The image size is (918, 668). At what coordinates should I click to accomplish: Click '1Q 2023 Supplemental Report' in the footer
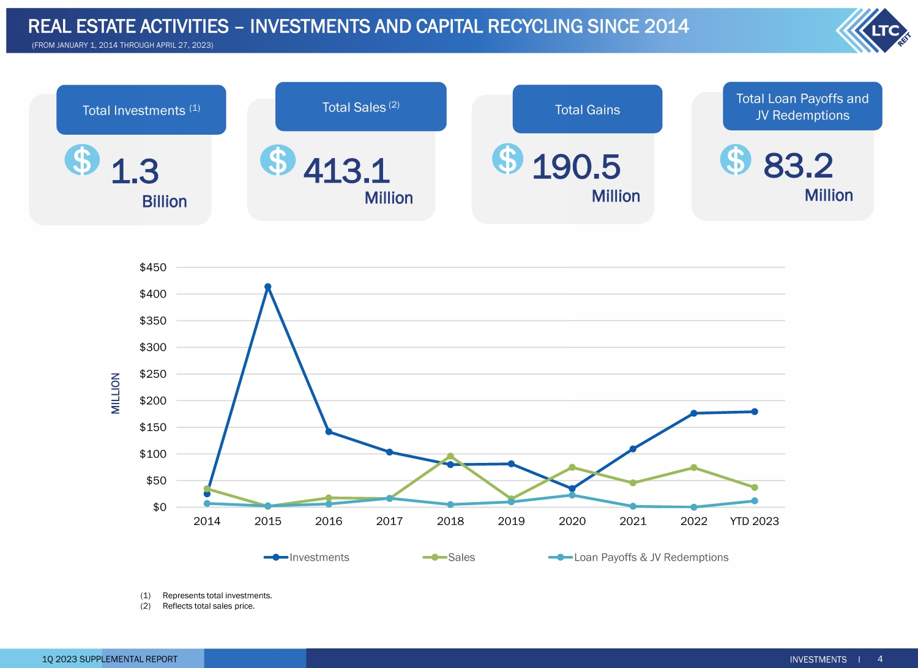pos(110,659)
